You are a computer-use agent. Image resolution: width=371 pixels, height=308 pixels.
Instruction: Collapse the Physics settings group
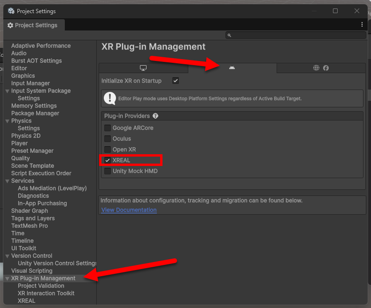tap(8, 121)
